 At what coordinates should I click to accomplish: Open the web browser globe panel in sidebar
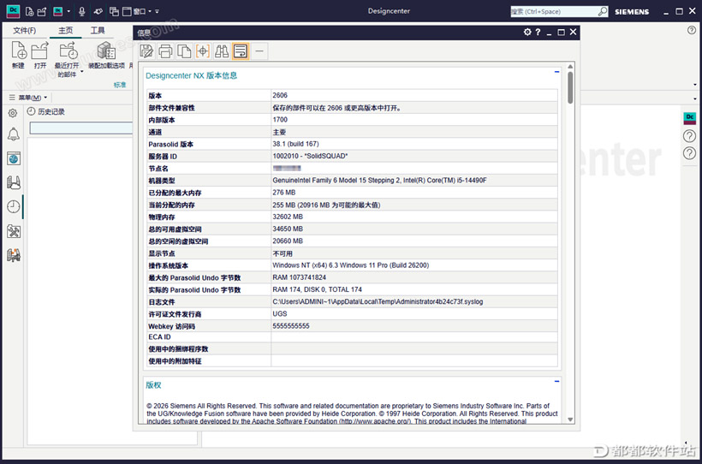point(14,158)
